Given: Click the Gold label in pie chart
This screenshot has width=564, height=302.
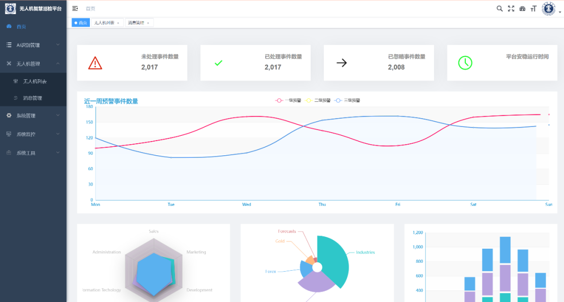Looking at the screenshot, I should tap(280, 241).
